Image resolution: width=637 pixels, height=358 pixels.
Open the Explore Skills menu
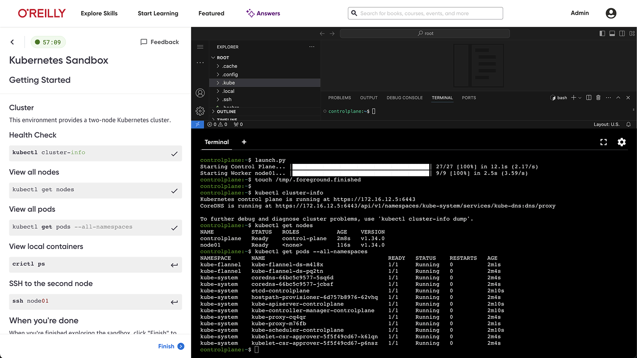tap(99, 13)
